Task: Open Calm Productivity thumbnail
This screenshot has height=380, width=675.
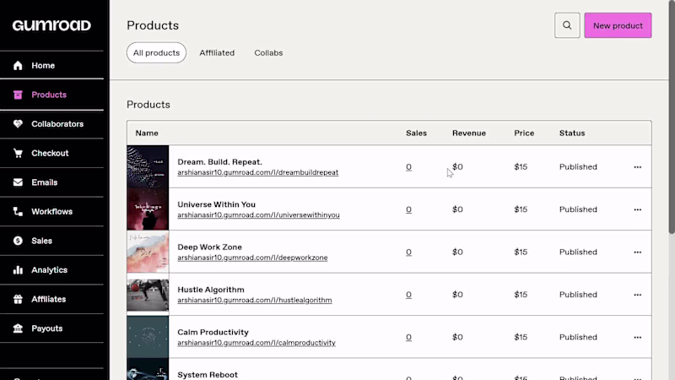Action: (x=148, y=337)
